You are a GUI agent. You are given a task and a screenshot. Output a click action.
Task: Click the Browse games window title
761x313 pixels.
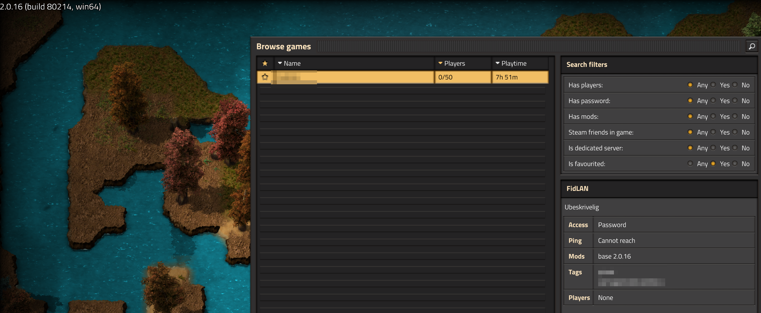tap(284, 46)
